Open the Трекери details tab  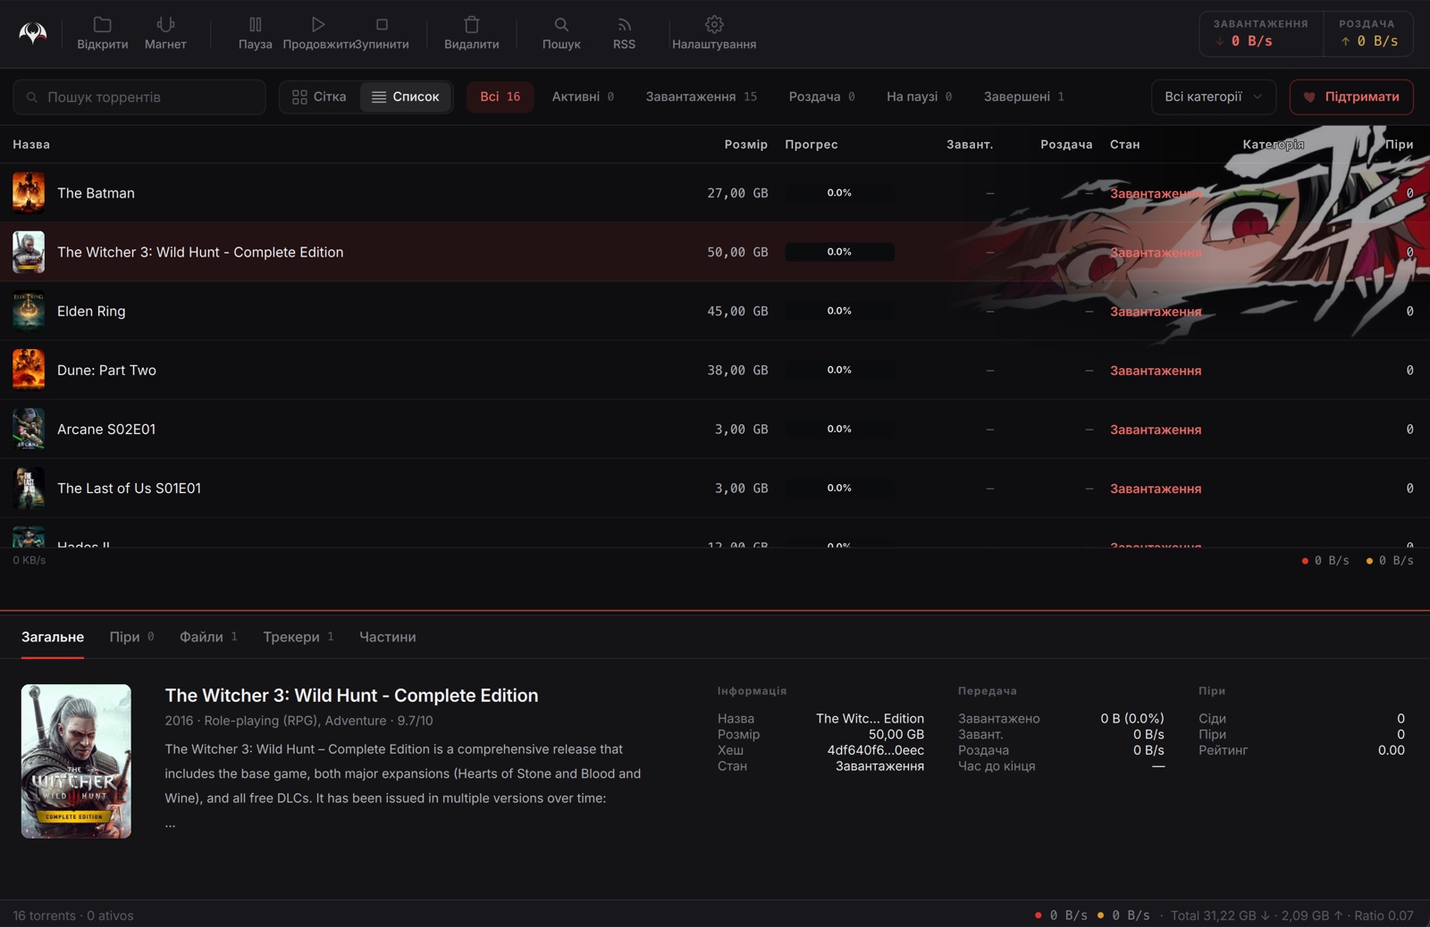(298, 637)
